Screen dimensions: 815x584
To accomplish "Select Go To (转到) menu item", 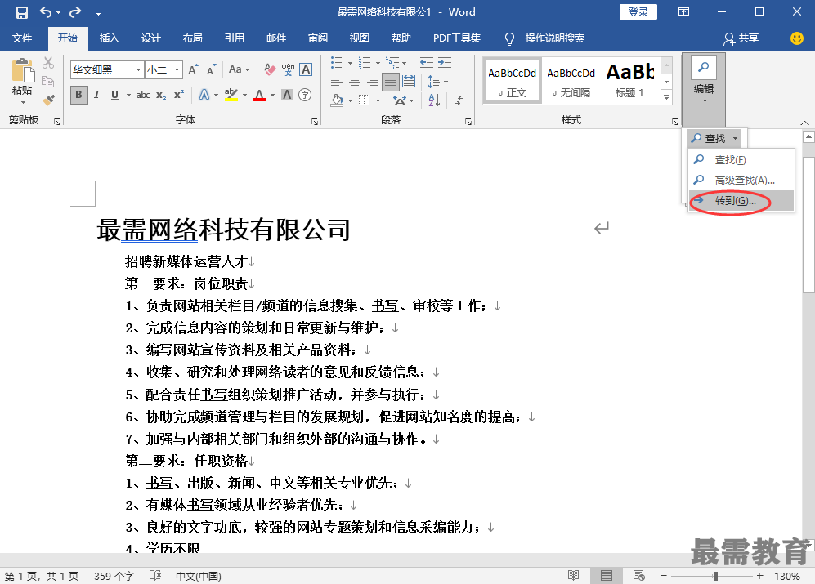I will tap(741, 201).
